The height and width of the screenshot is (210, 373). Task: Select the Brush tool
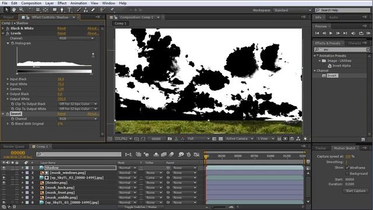pos(79,10)
